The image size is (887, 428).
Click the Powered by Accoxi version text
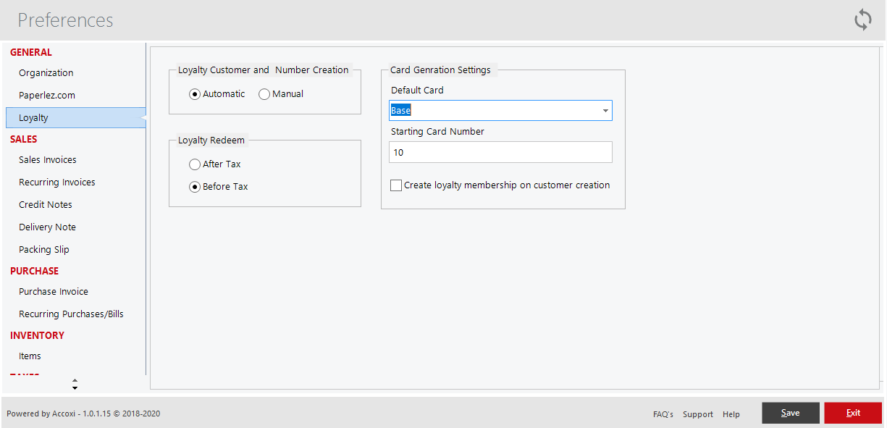[83, 414]
